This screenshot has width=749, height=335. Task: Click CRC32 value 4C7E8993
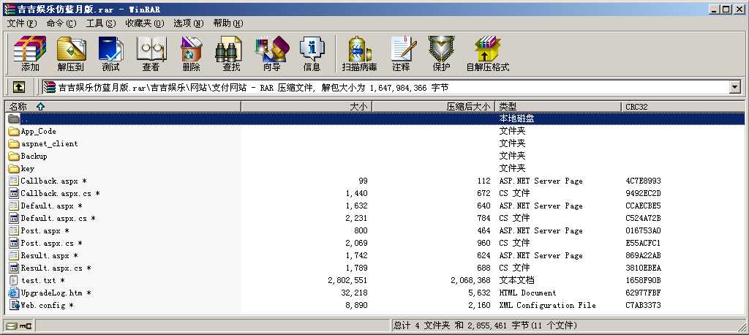click(644, 181)
